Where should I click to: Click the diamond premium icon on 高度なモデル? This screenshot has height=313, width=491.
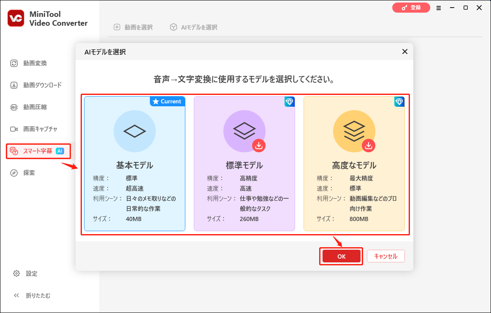click(399, 101)
